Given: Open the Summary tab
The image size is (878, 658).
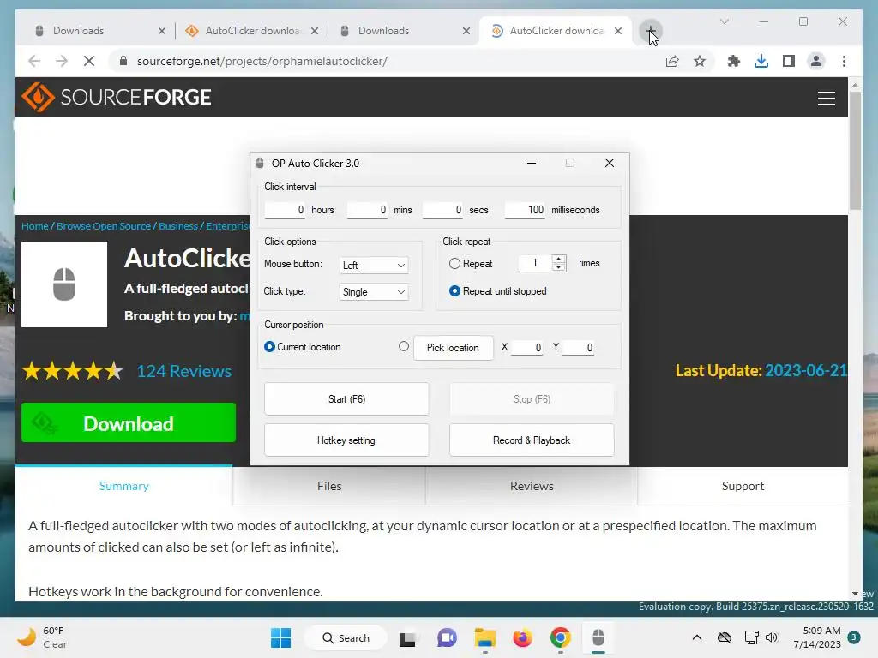Looking at the screenshot, I should click(123, 486).
